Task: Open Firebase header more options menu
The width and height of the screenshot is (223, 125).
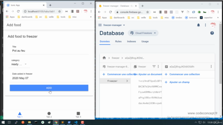Action: [205, 25]
